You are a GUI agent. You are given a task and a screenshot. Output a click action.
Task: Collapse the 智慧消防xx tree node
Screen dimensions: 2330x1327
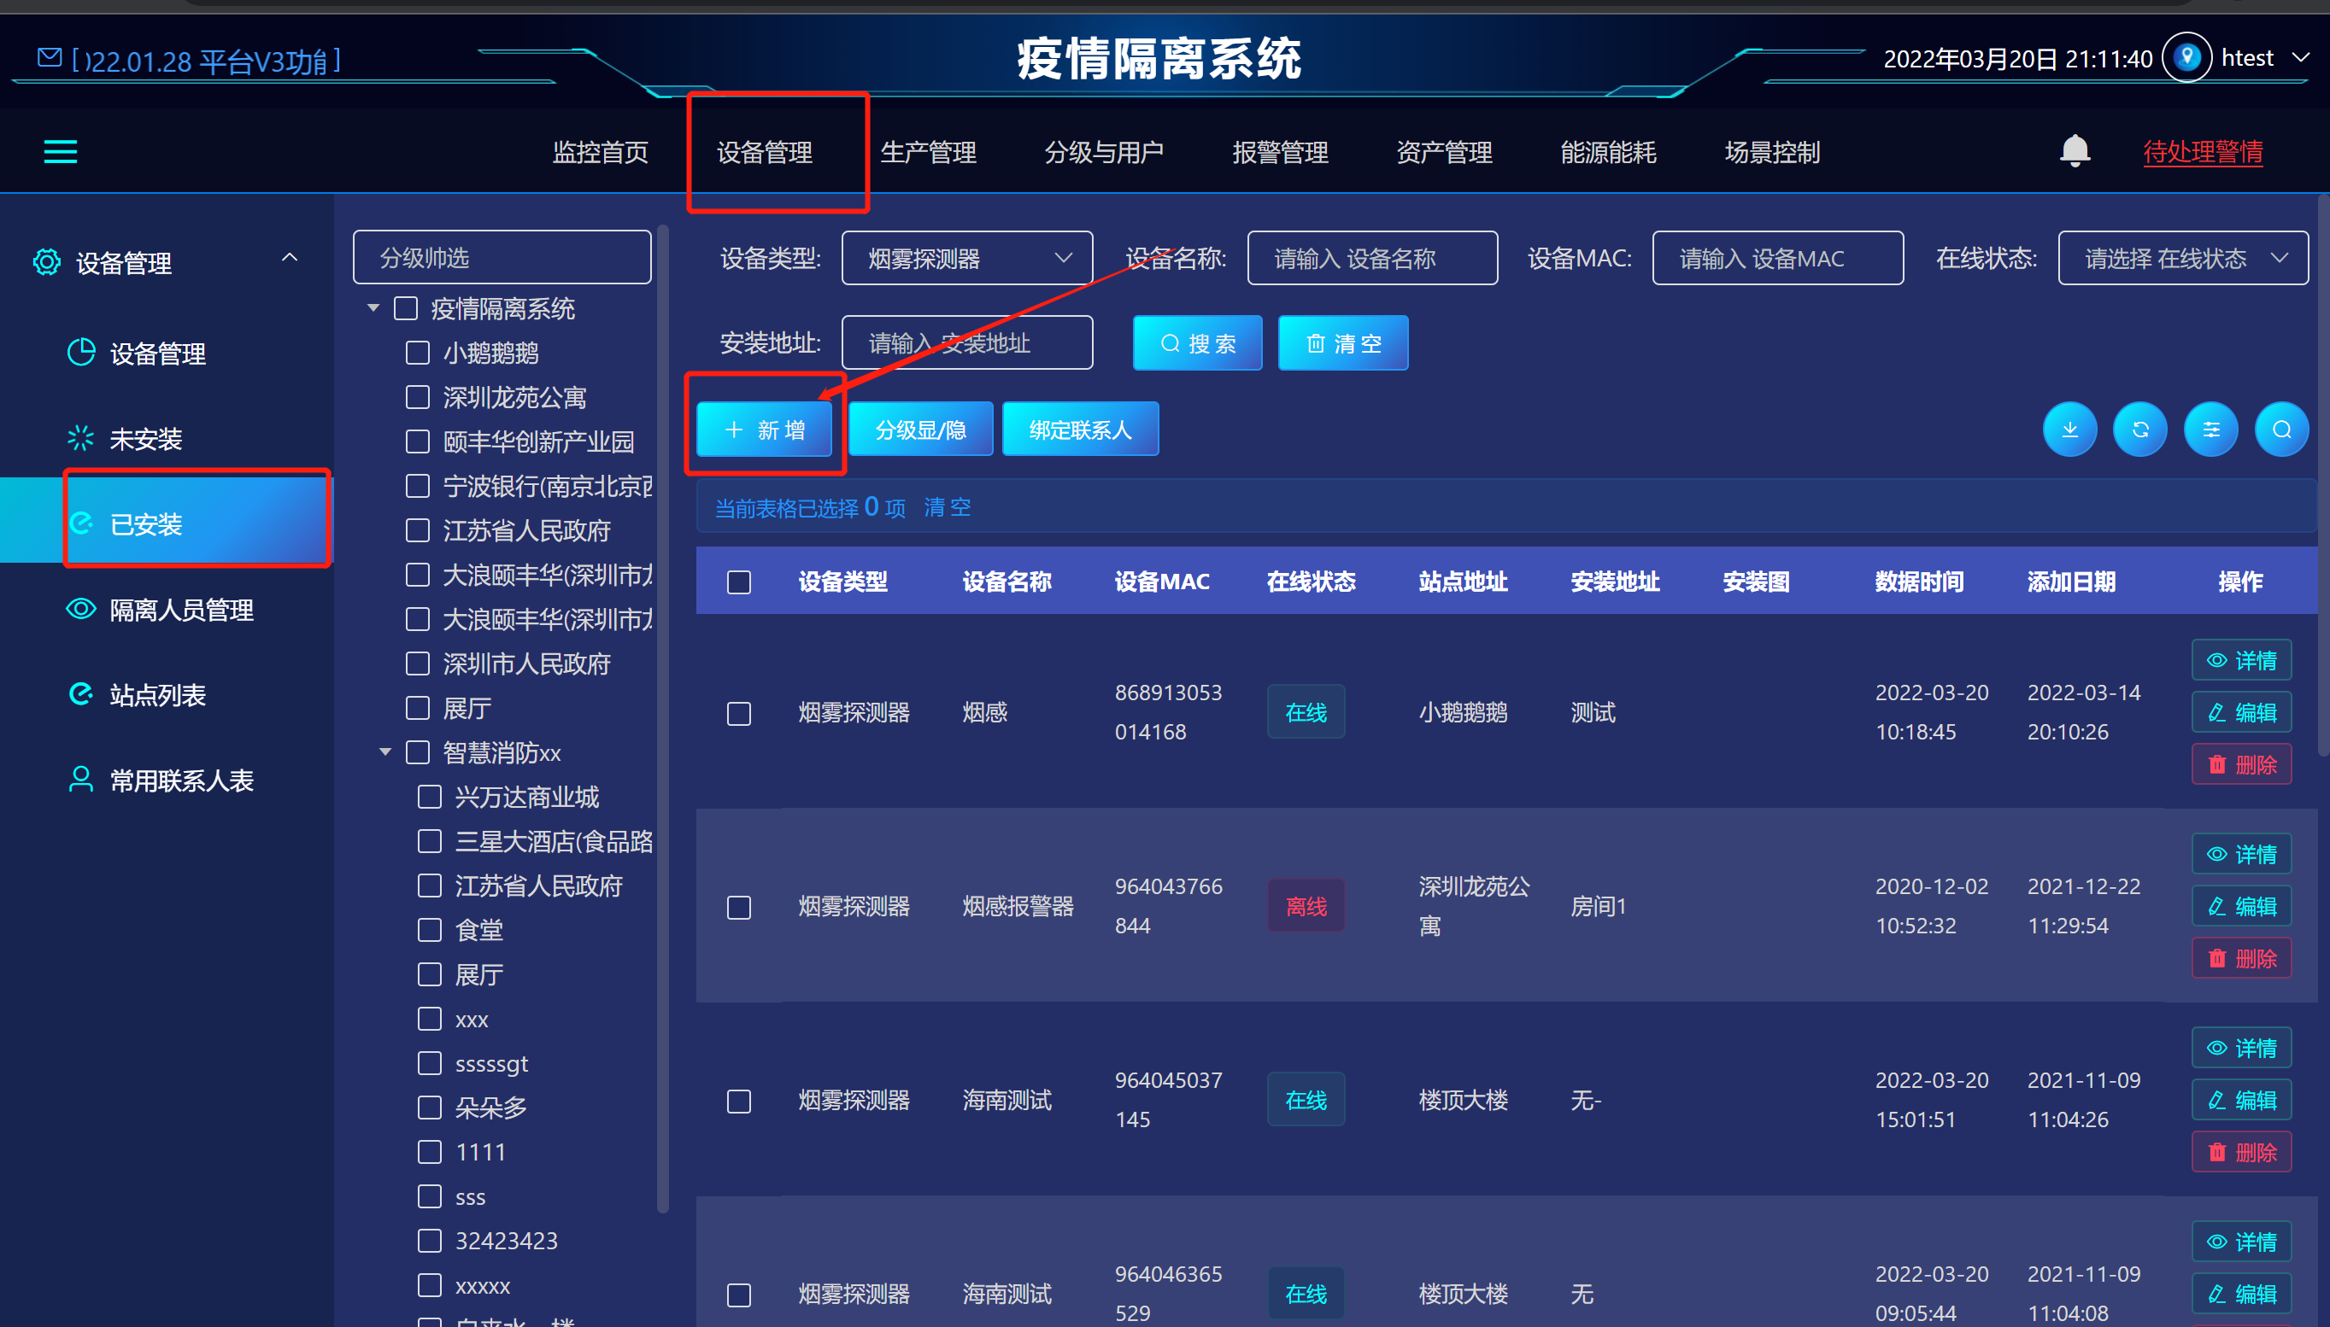(x=384, y=753)
